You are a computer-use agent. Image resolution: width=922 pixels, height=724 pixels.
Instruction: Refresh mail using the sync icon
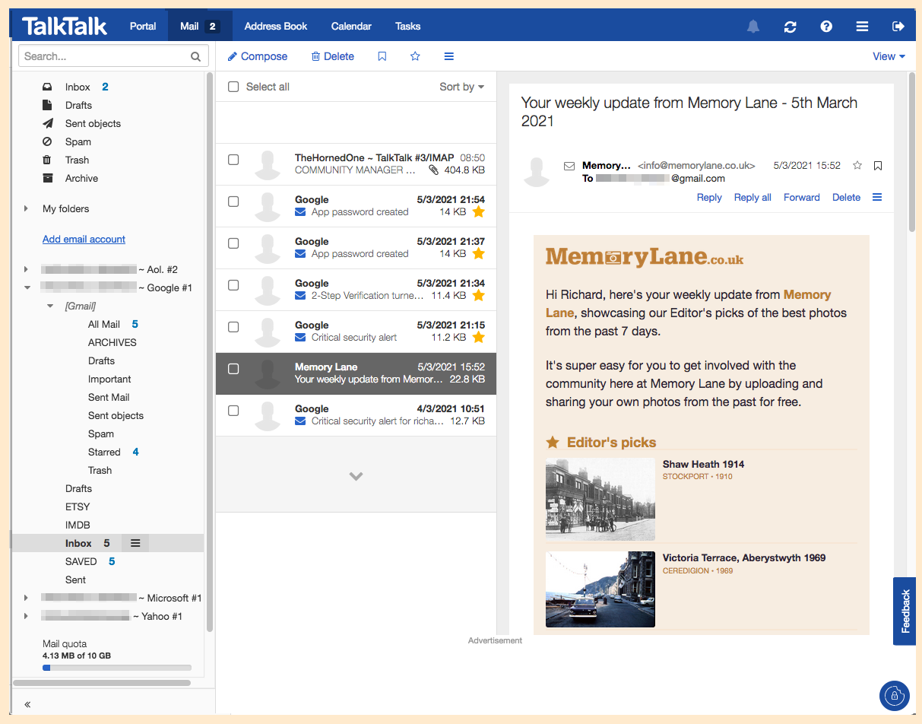pos(791,27)
